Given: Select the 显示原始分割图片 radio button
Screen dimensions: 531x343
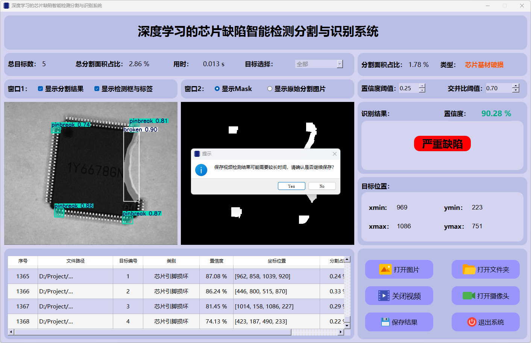Looking at the screenshot, I should pos(270,89).
